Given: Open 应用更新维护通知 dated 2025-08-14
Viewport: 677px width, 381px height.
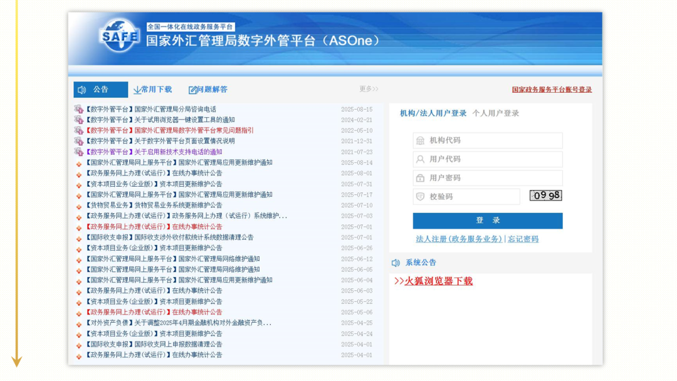Looking at the screenshot, I should 179,163.
